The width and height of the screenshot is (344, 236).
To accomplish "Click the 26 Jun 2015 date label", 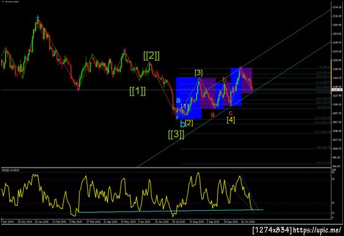I will tap(162, 222).
